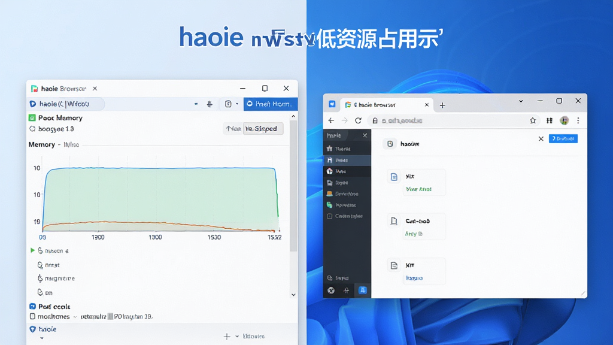Click the plus icon at the bottom of the left window
The height and width of the screenshot is (345, 613).
227,337
